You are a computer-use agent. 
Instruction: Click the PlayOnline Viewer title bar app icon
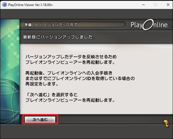(x=5, y=5)
